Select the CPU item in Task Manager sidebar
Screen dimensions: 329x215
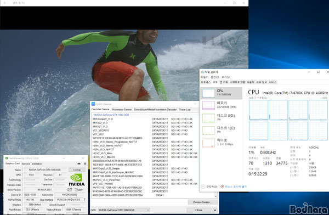[x=222, y=93]
